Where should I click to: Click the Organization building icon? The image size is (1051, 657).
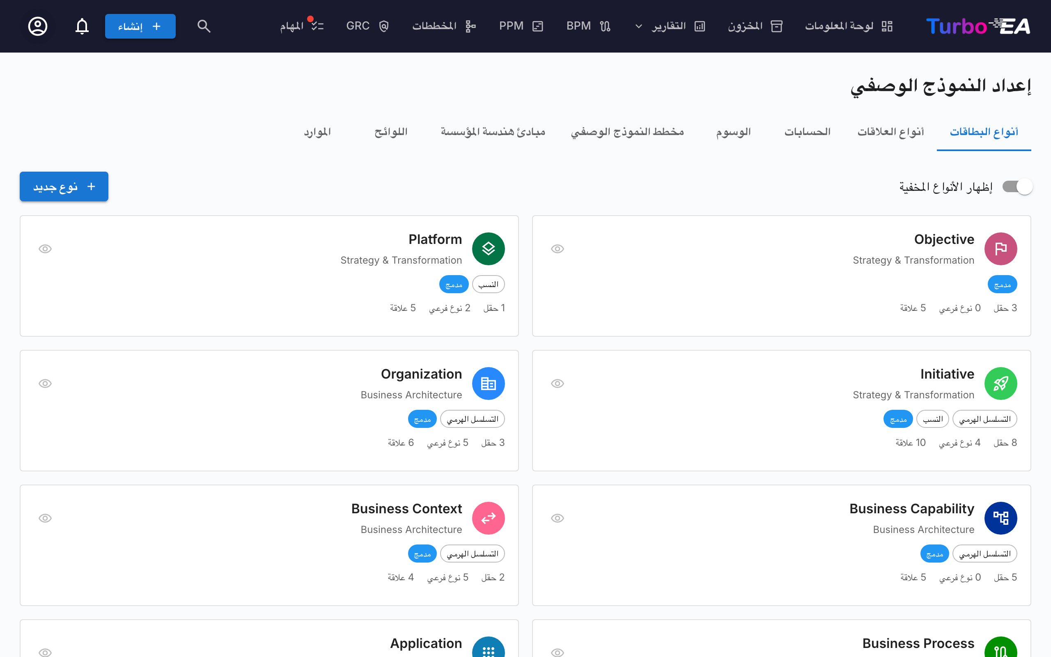pyautogui.click(x=488, y=383)
